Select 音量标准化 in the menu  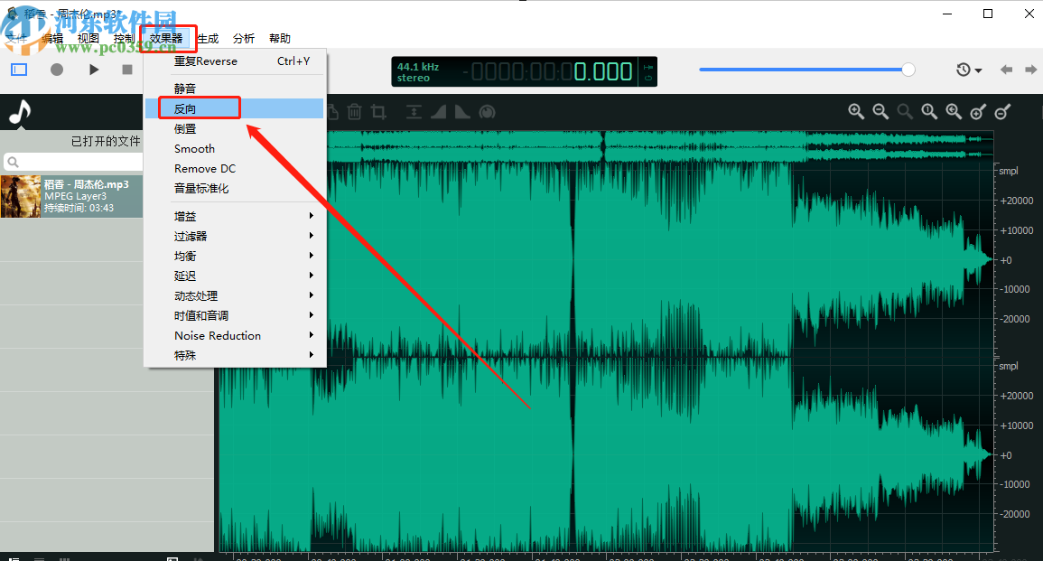(235, 188)
